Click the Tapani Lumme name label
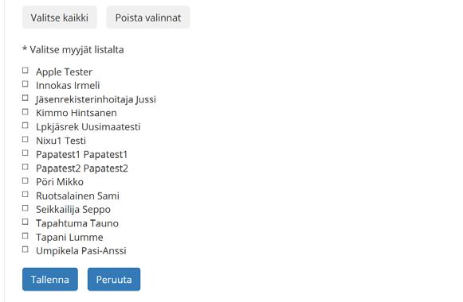The image size is (463, 302). click(x=69, y=238)
